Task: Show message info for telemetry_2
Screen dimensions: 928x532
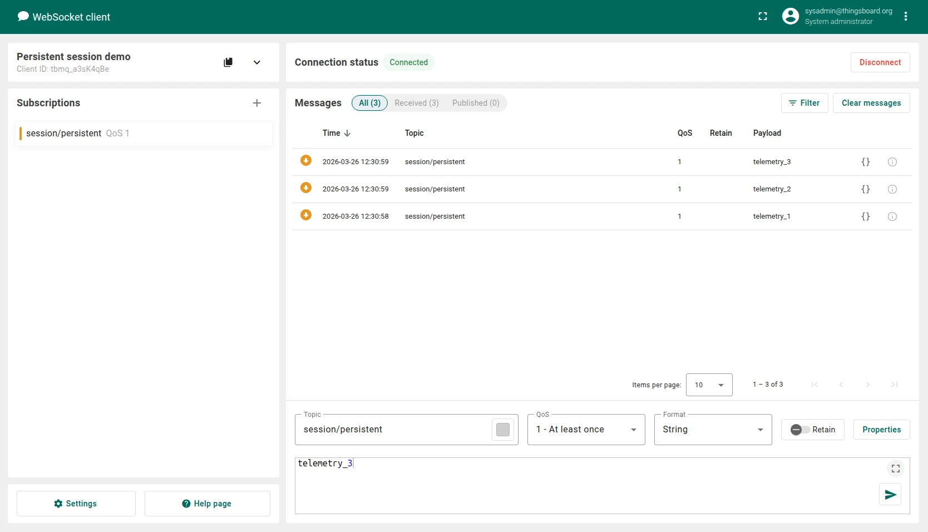Action: pos(892,189)
